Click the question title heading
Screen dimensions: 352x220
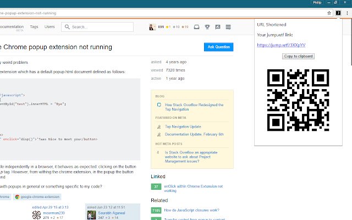pos(56,47)
